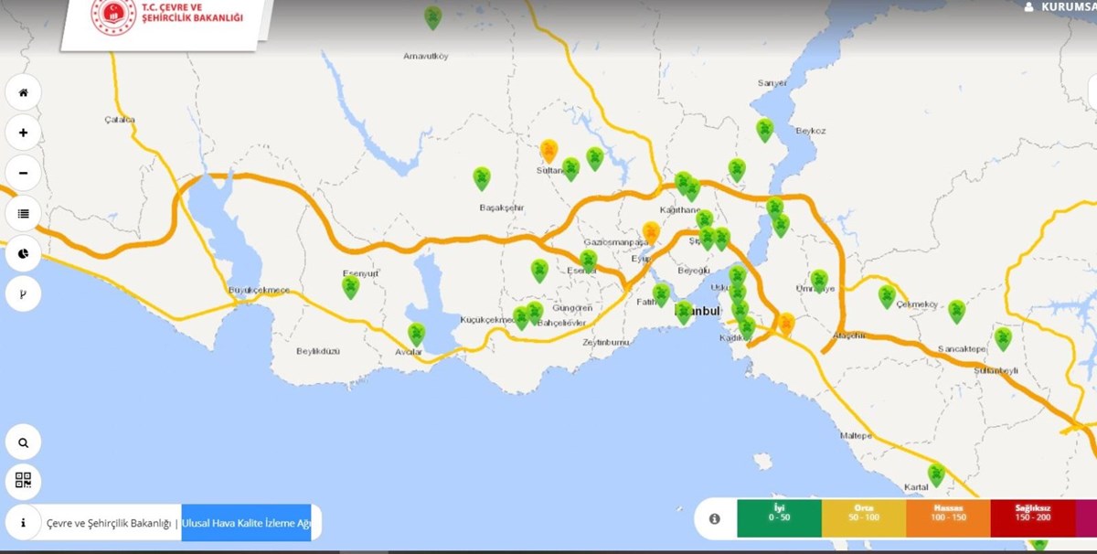
Task: Click the info button at bottom left
Action: tap(24, 523)
